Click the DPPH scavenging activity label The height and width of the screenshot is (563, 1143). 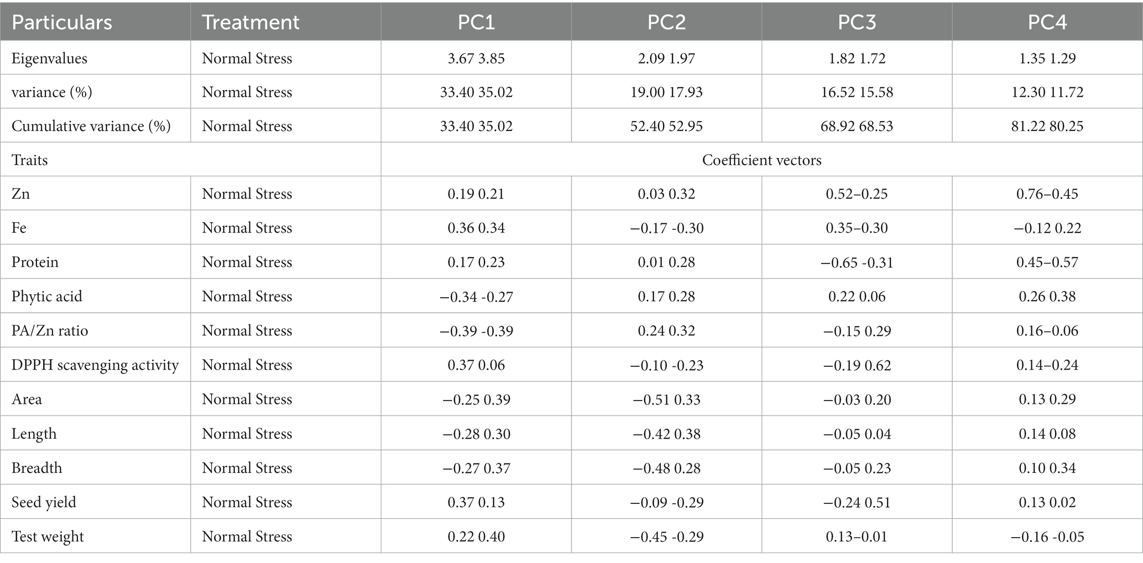[95, 365]
